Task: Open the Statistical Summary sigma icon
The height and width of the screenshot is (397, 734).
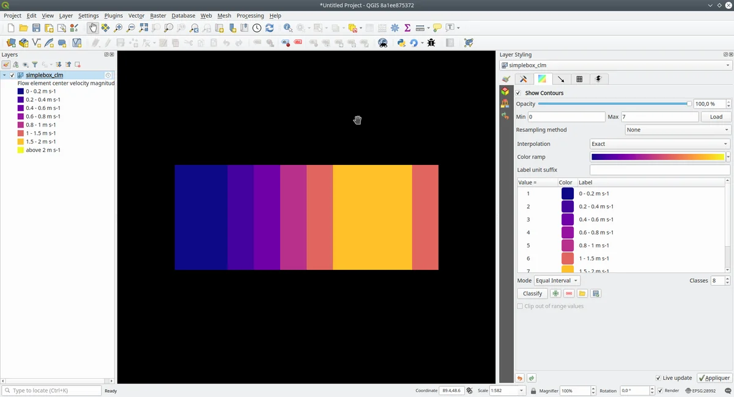Action: [x=407, y=28]
